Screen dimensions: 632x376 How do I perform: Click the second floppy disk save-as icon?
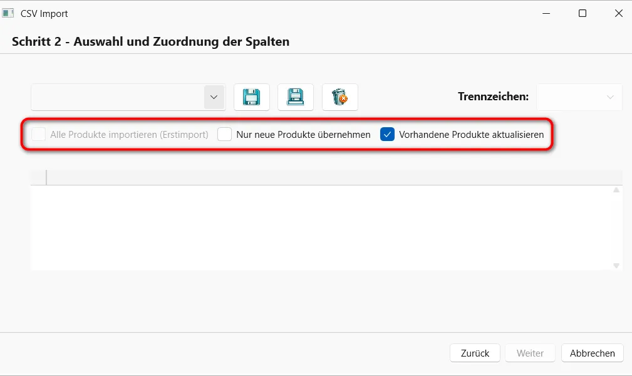(296, 97)
